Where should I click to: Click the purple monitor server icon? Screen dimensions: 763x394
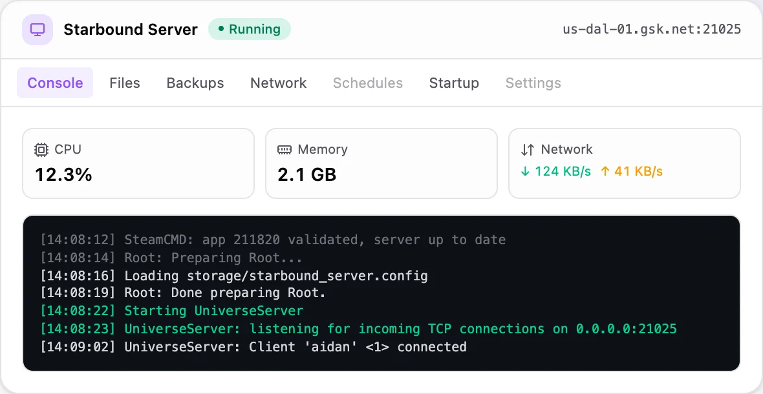[x=38, y=30]
